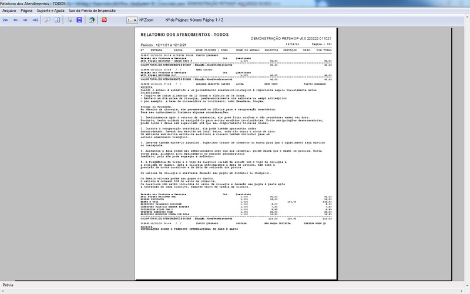
Task: Jump to the last page
Action: (x=35, y=20)
